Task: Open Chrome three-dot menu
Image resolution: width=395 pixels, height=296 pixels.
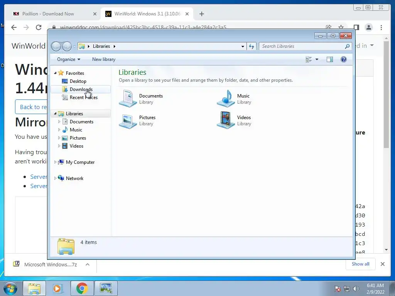Action: [381, 27]
